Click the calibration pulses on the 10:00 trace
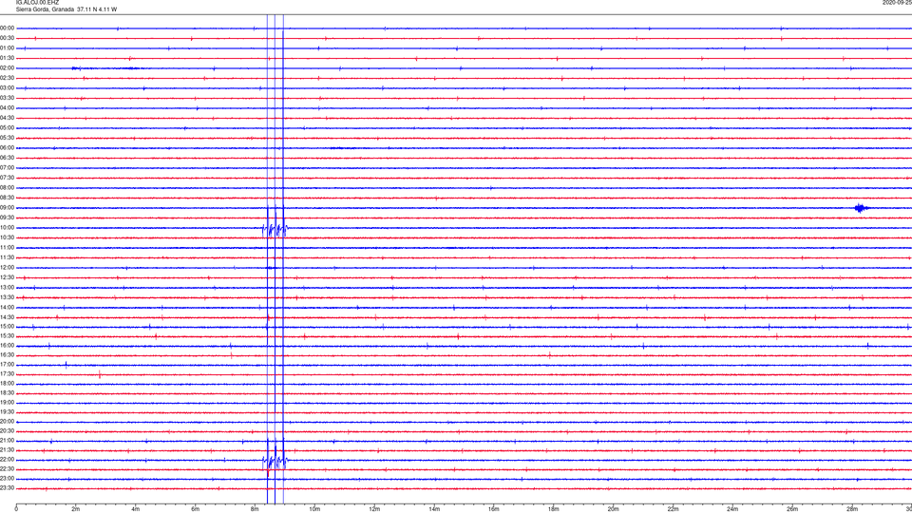The width and height of the screenshot is (912, 513). 275,229
